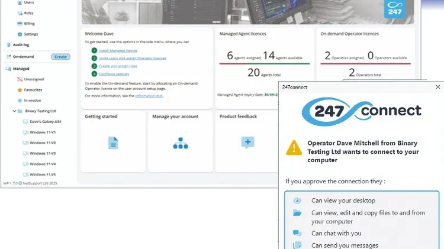Select Binary Testing Ltd folder
The height and width of the screenshot is (249, 444).
(40, 111)
